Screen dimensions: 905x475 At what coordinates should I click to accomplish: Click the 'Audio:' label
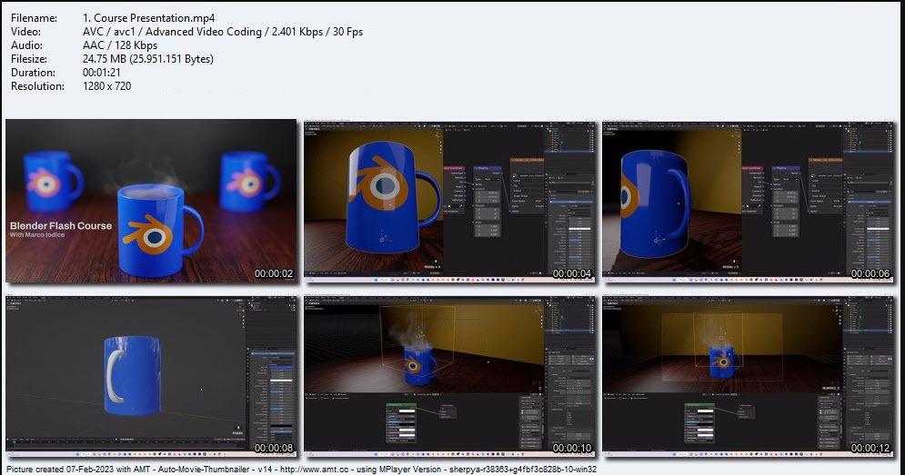click(26, 45)
